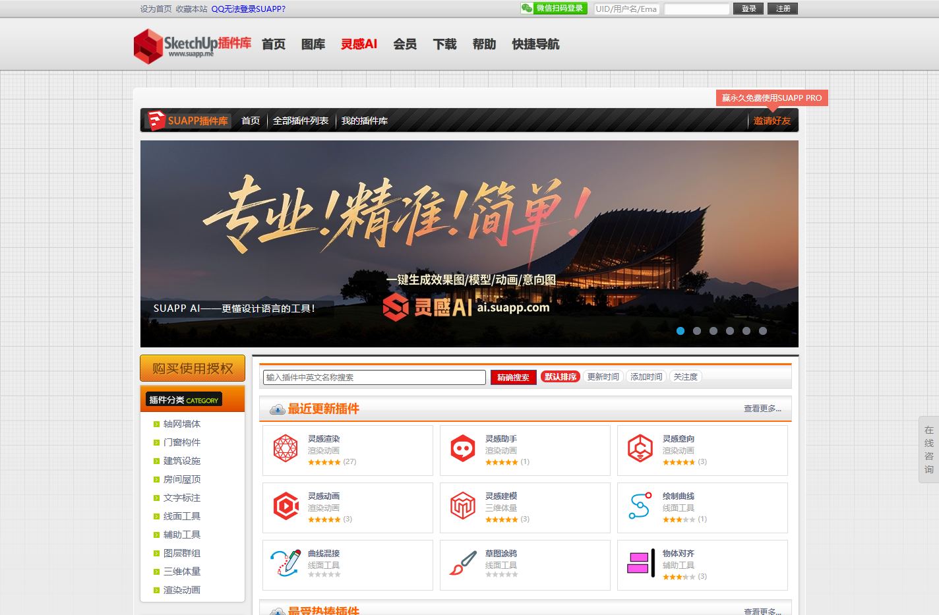The image size is (939, 615).
Task: Click the 赢永久免费使用SUAPP PRO banner tag
Action: 772,98
